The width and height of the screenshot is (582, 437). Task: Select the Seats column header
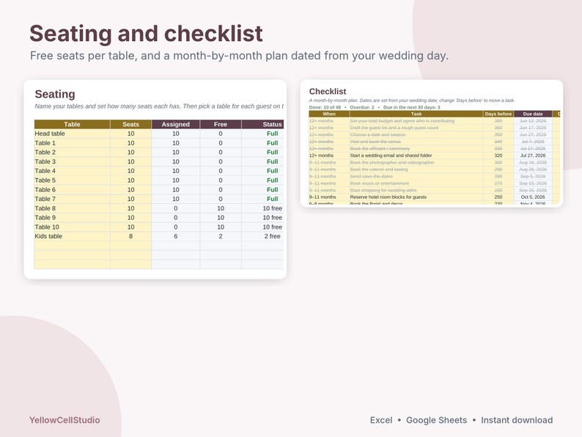point(130,125)
